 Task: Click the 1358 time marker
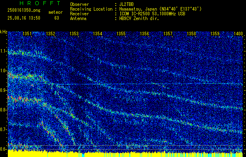191,33
